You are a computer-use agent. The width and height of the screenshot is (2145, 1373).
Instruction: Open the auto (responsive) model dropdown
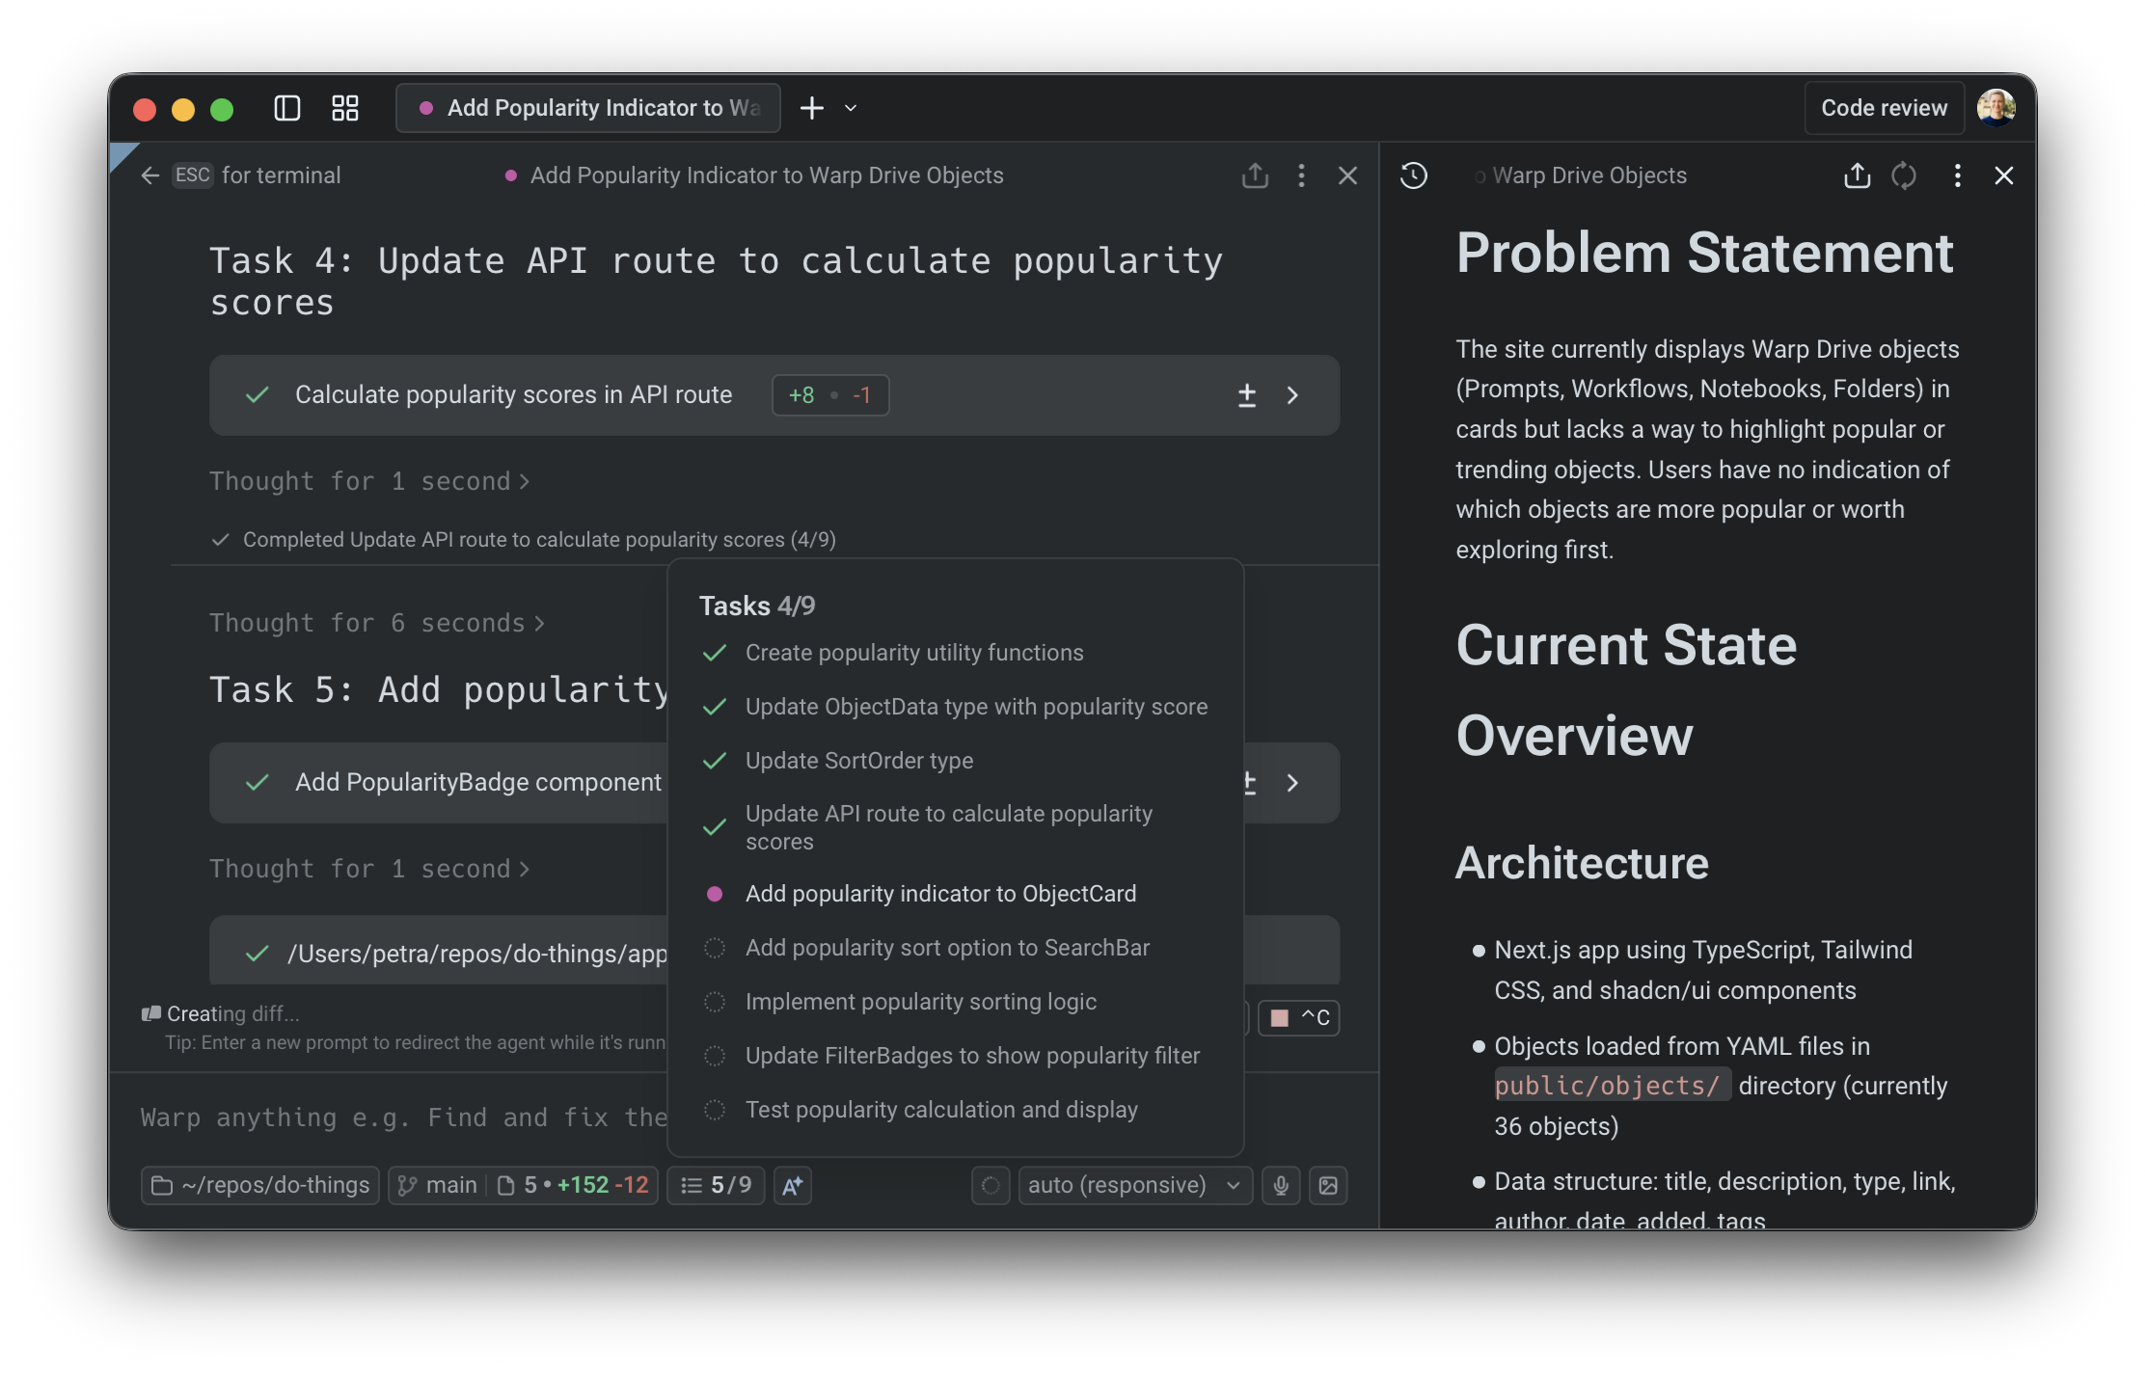pos(1134,1185)
